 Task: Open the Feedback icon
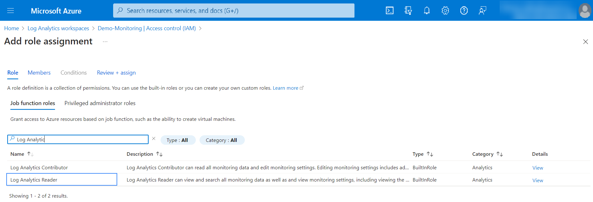pos(482,11)
